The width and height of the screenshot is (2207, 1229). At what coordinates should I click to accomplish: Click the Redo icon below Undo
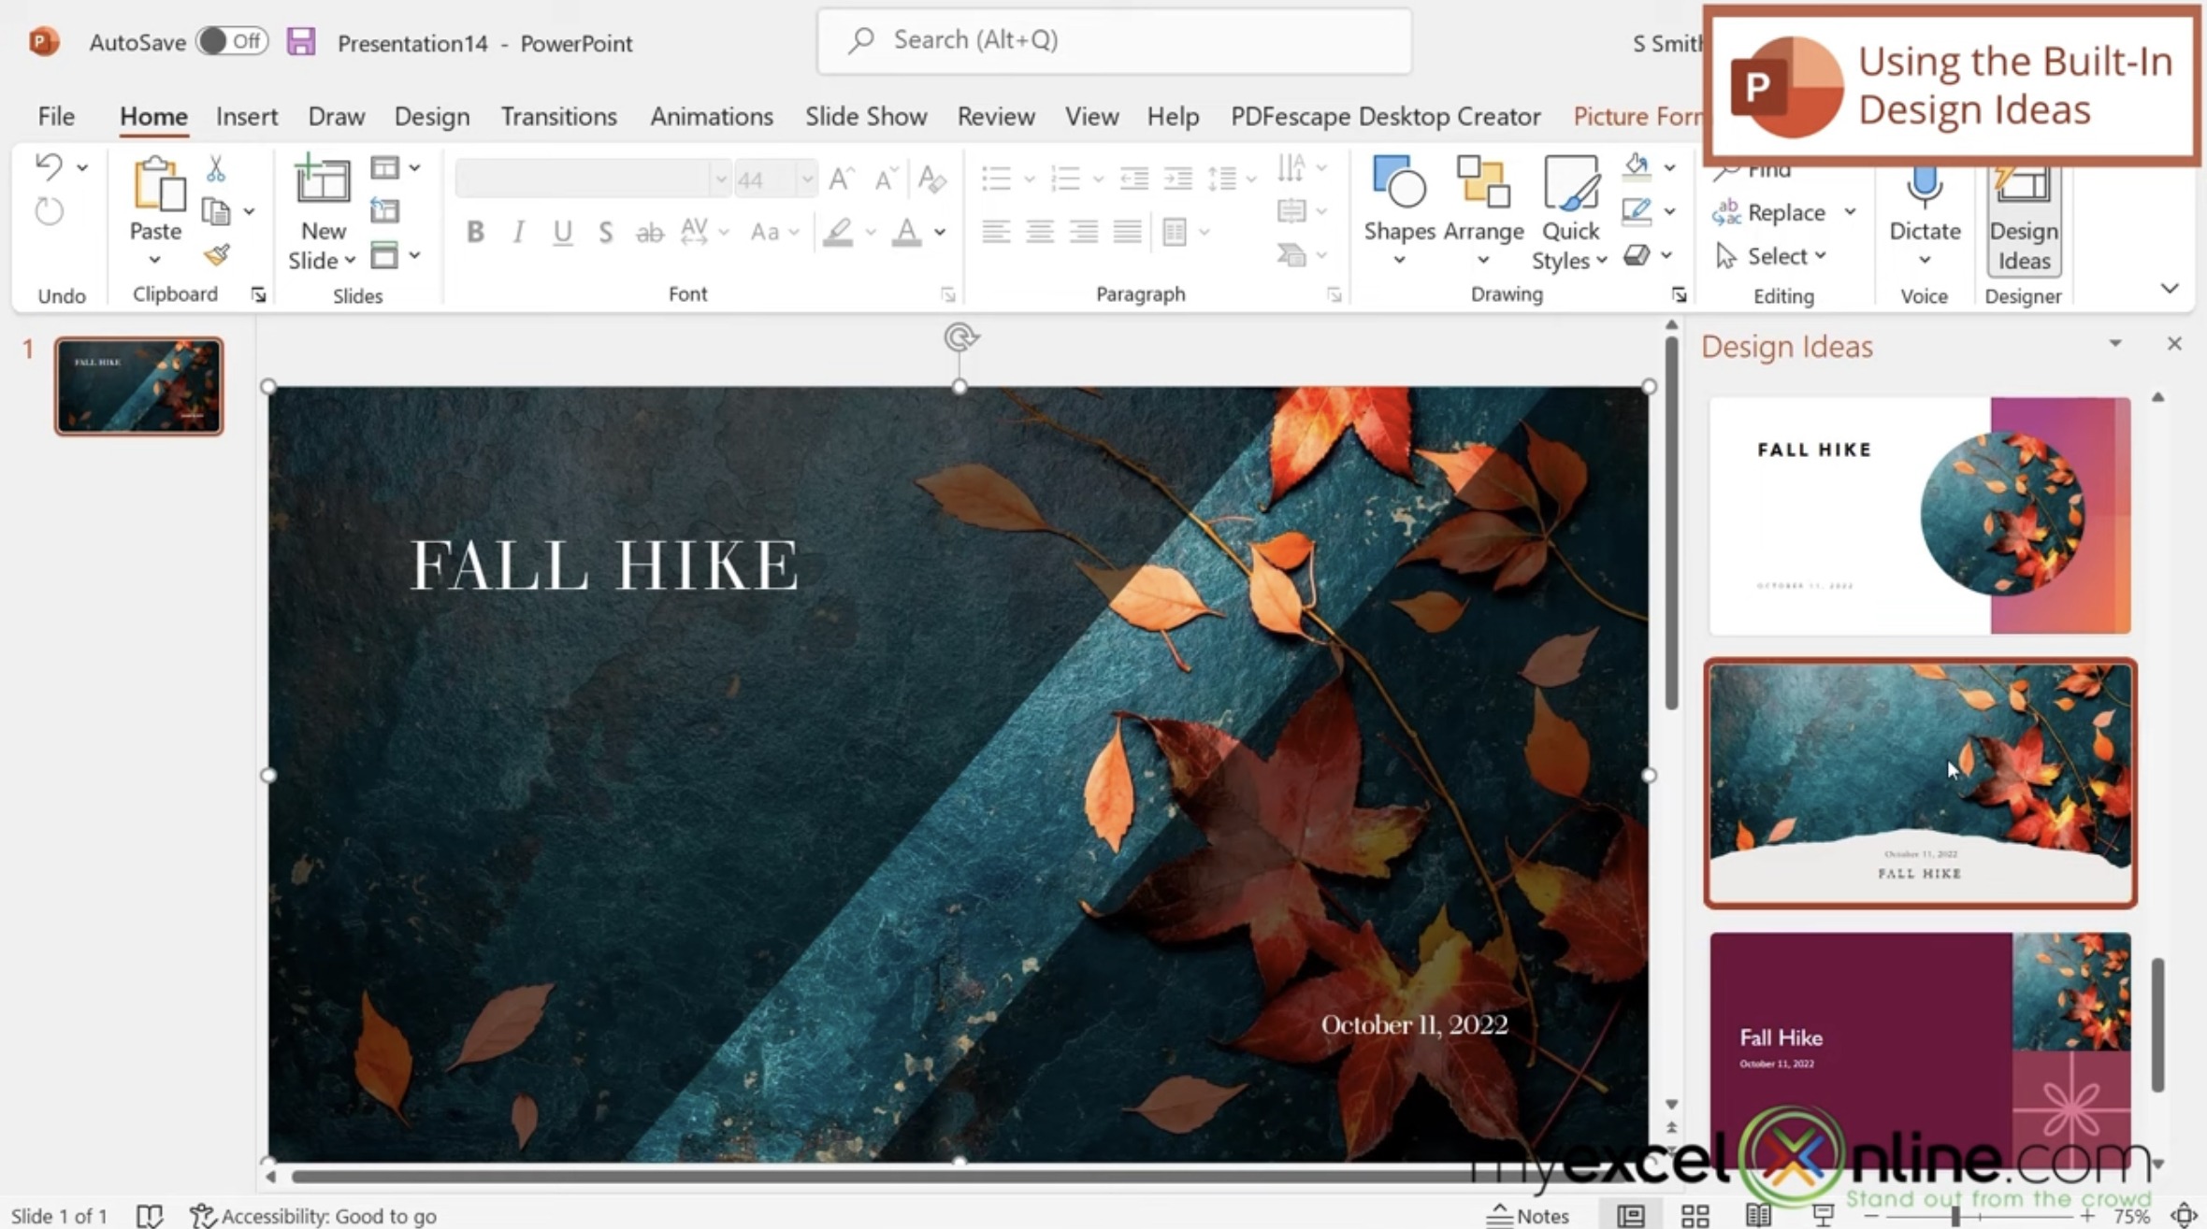pyautogui.click(x=49, y=211)
